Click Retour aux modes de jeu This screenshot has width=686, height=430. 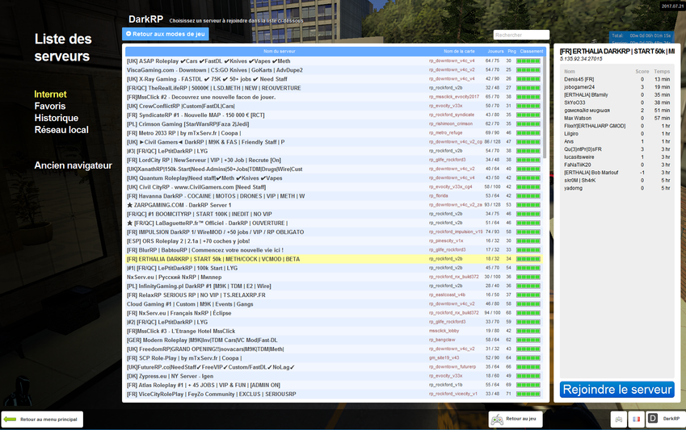[166, 34]
